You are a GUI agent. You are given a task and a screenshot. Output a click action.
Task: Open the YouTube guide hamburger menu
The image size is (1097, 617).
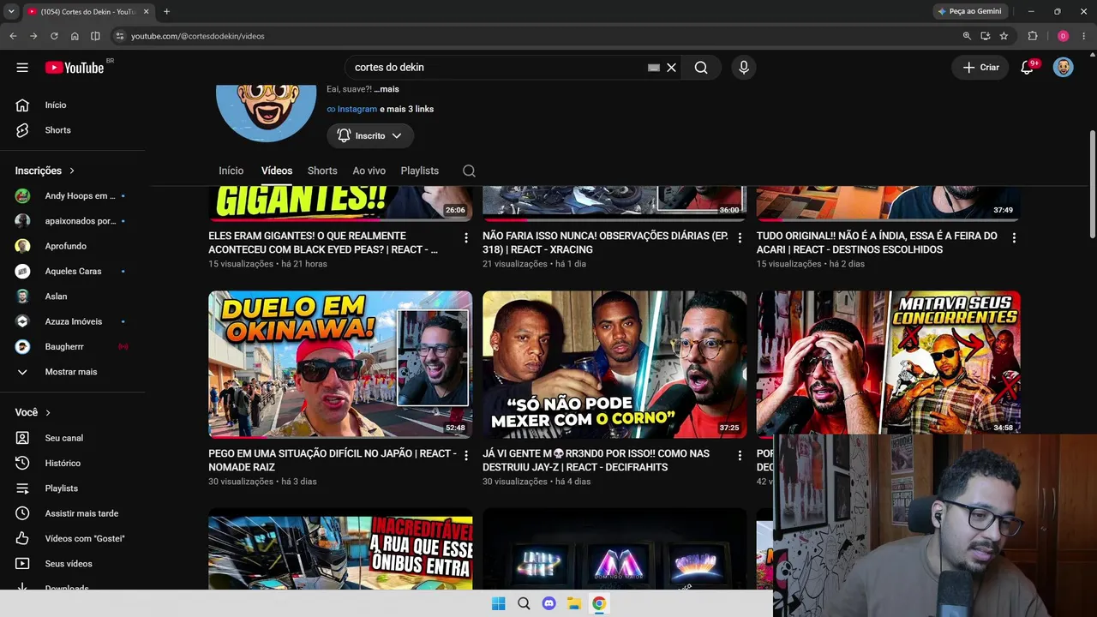click(x=22, y=68)
